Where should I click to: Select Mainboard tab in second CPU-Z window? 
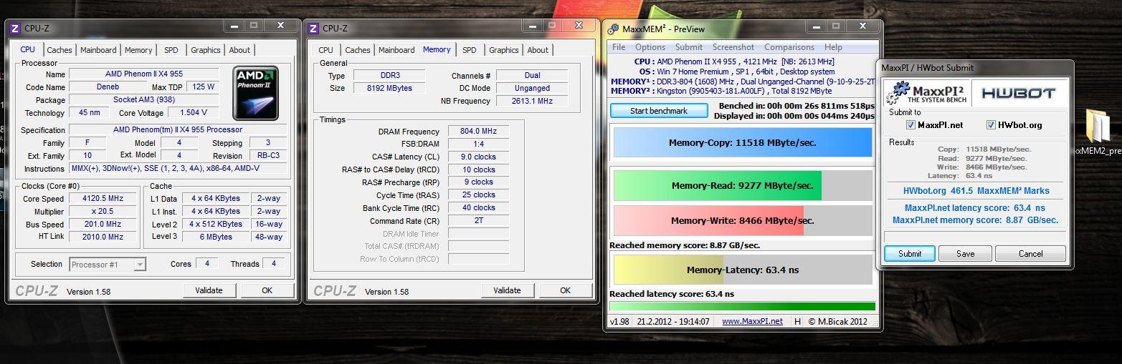(x=396, y=50)
